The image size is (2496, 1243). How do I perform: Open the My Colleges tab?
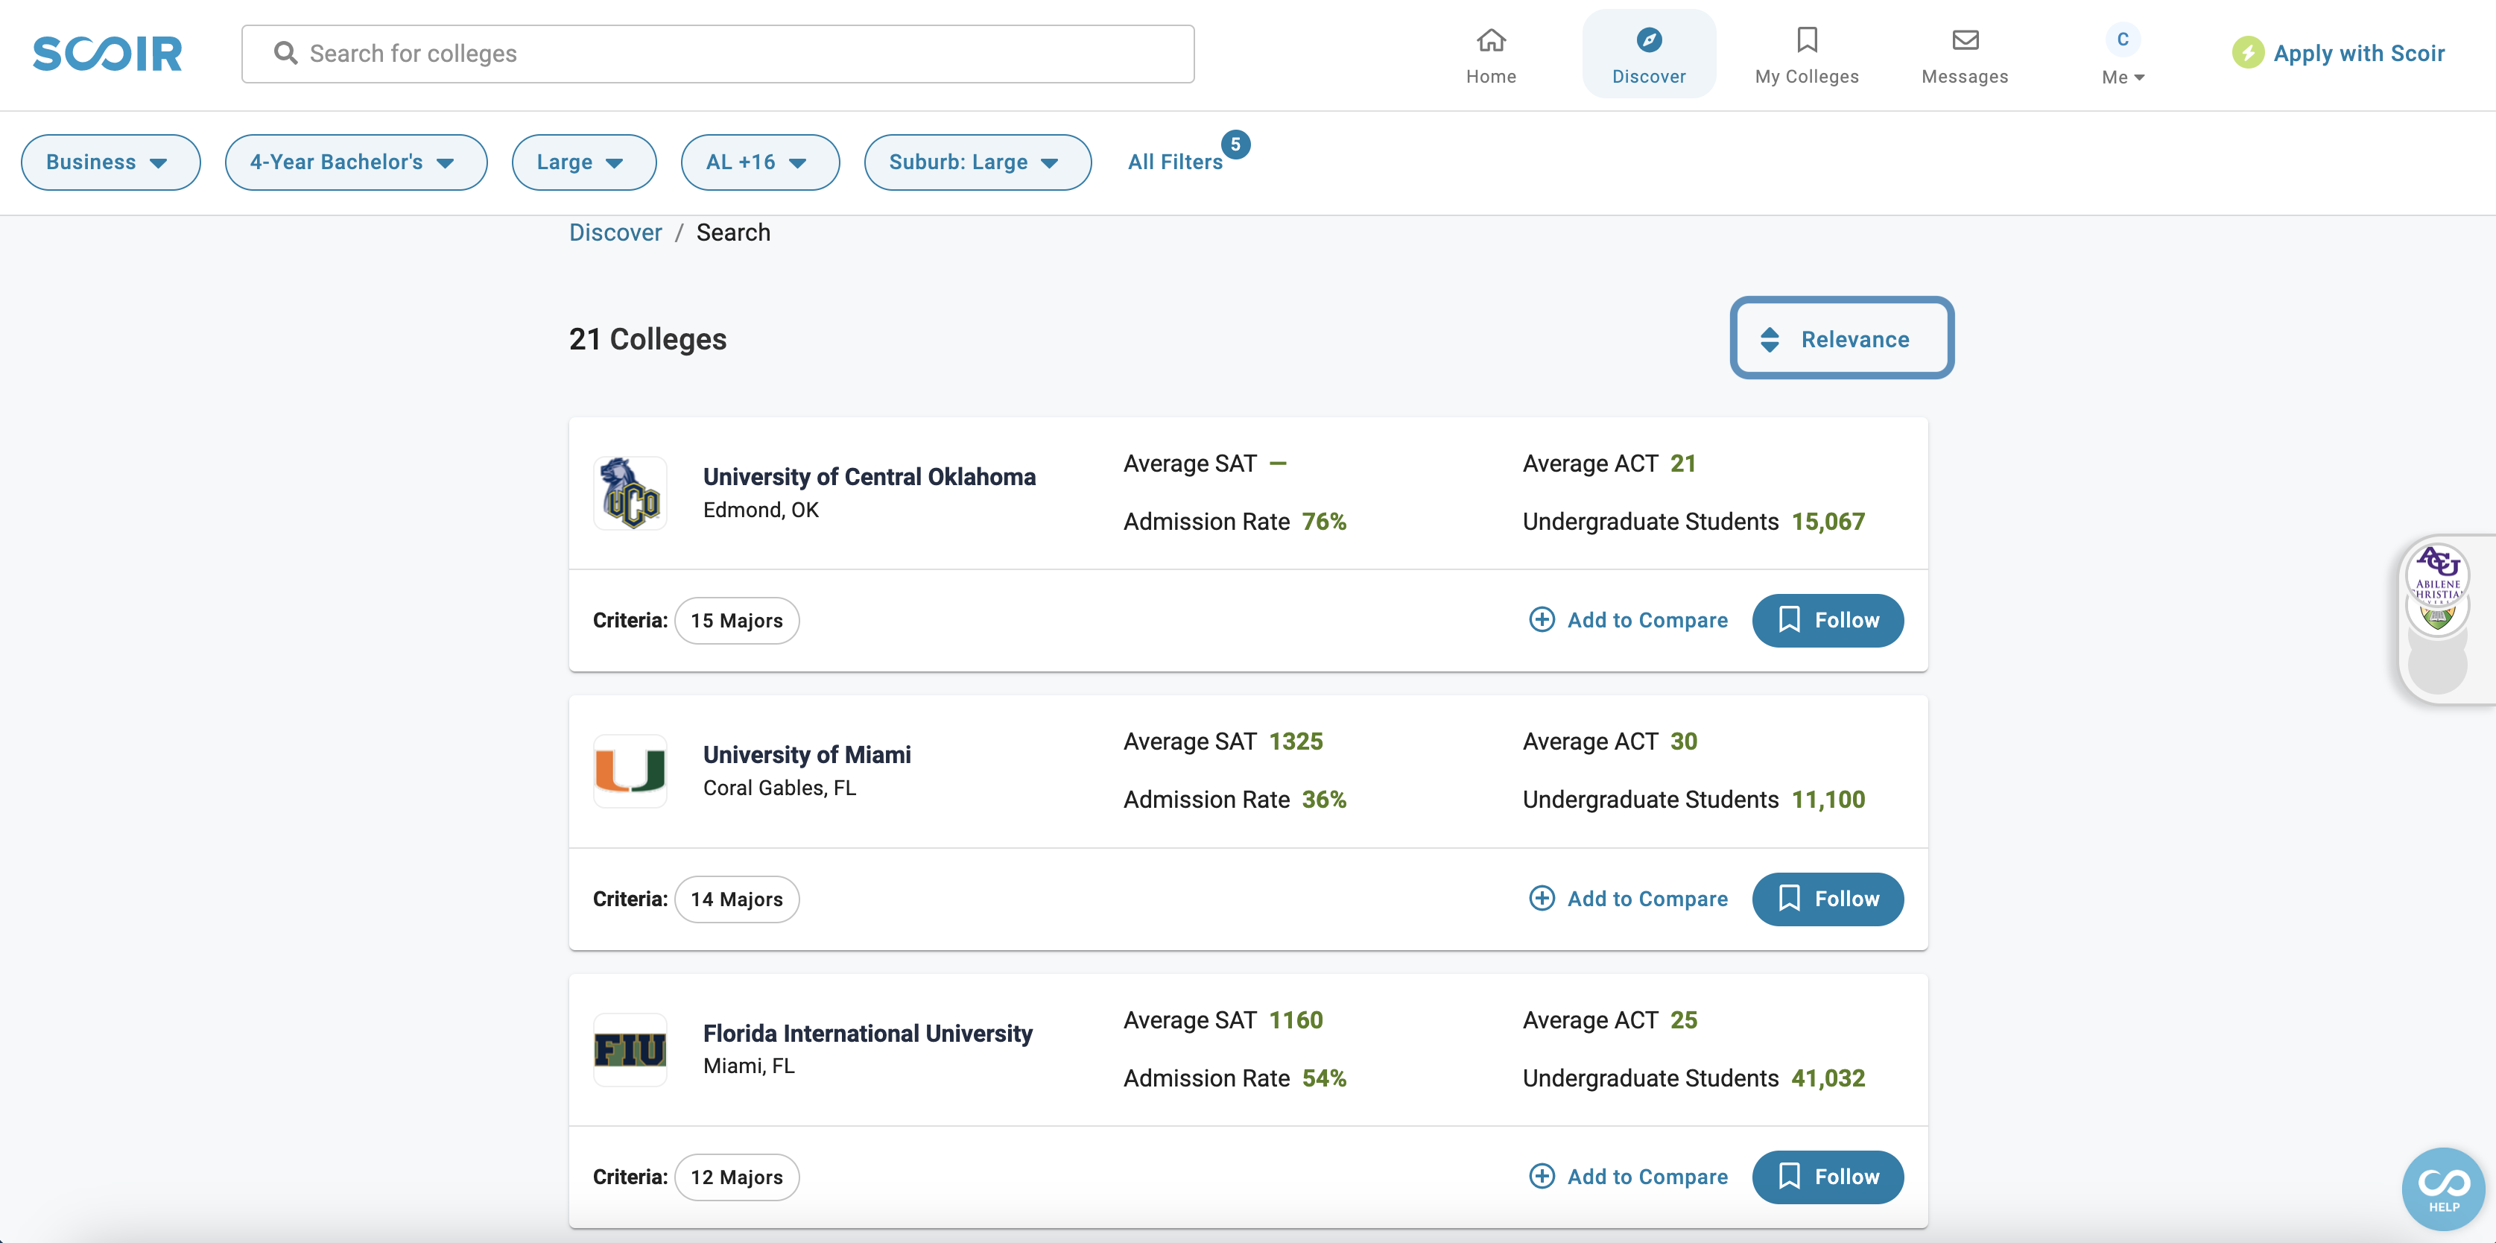[1806, 54]
